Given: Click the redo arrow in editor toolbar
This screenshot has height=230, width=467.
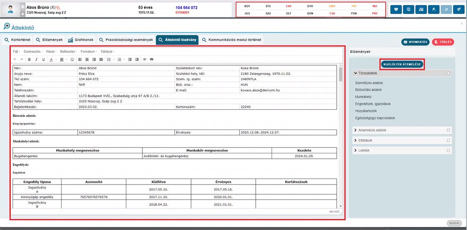Looking at the screenshot, I should click(x=22, y=60).
